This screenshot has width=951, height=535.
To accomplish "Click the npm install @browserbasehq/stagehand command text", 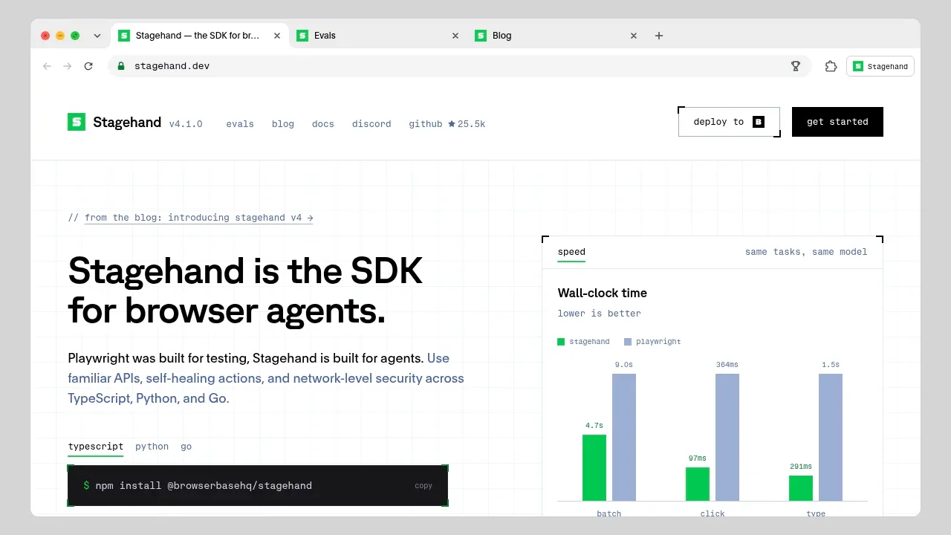I will [x=204, y=486].
